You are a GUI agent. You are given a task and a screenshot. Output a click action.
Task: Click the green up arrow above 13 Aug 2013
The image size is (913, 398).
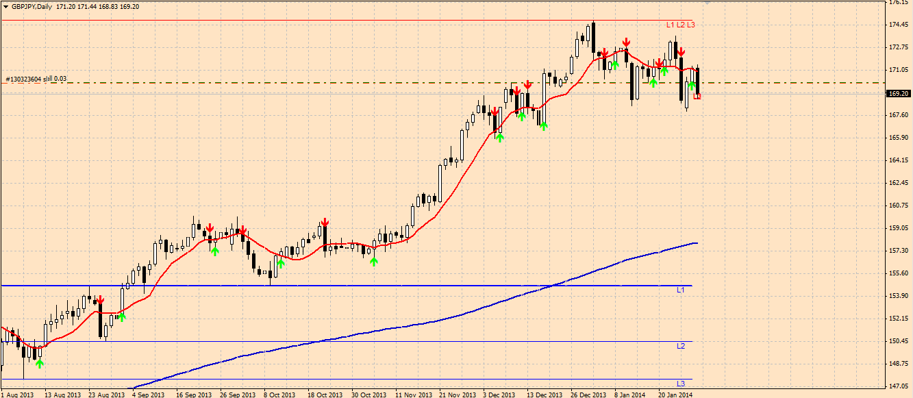(40, 363)
